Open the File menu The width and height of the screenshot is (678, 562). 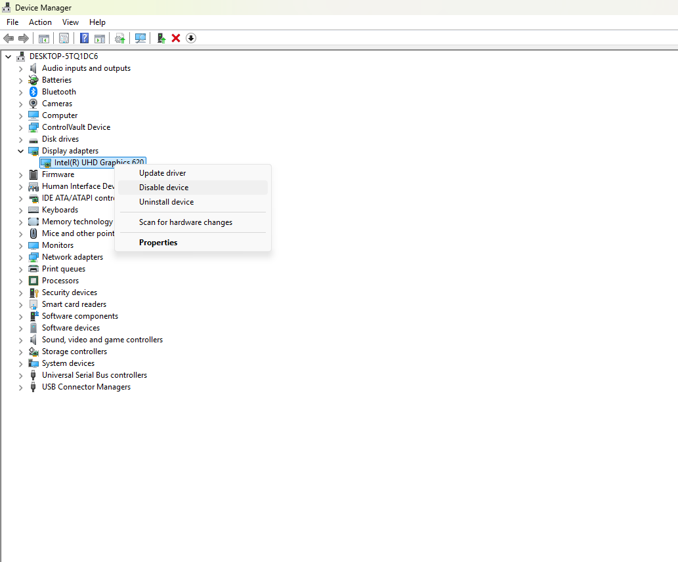[x=12, y=22]
